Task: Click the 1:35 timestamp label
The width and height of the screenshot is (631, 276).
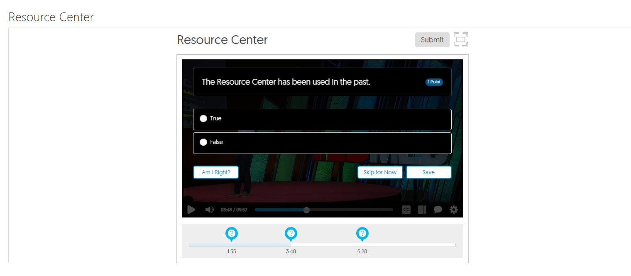Action: 232,252
